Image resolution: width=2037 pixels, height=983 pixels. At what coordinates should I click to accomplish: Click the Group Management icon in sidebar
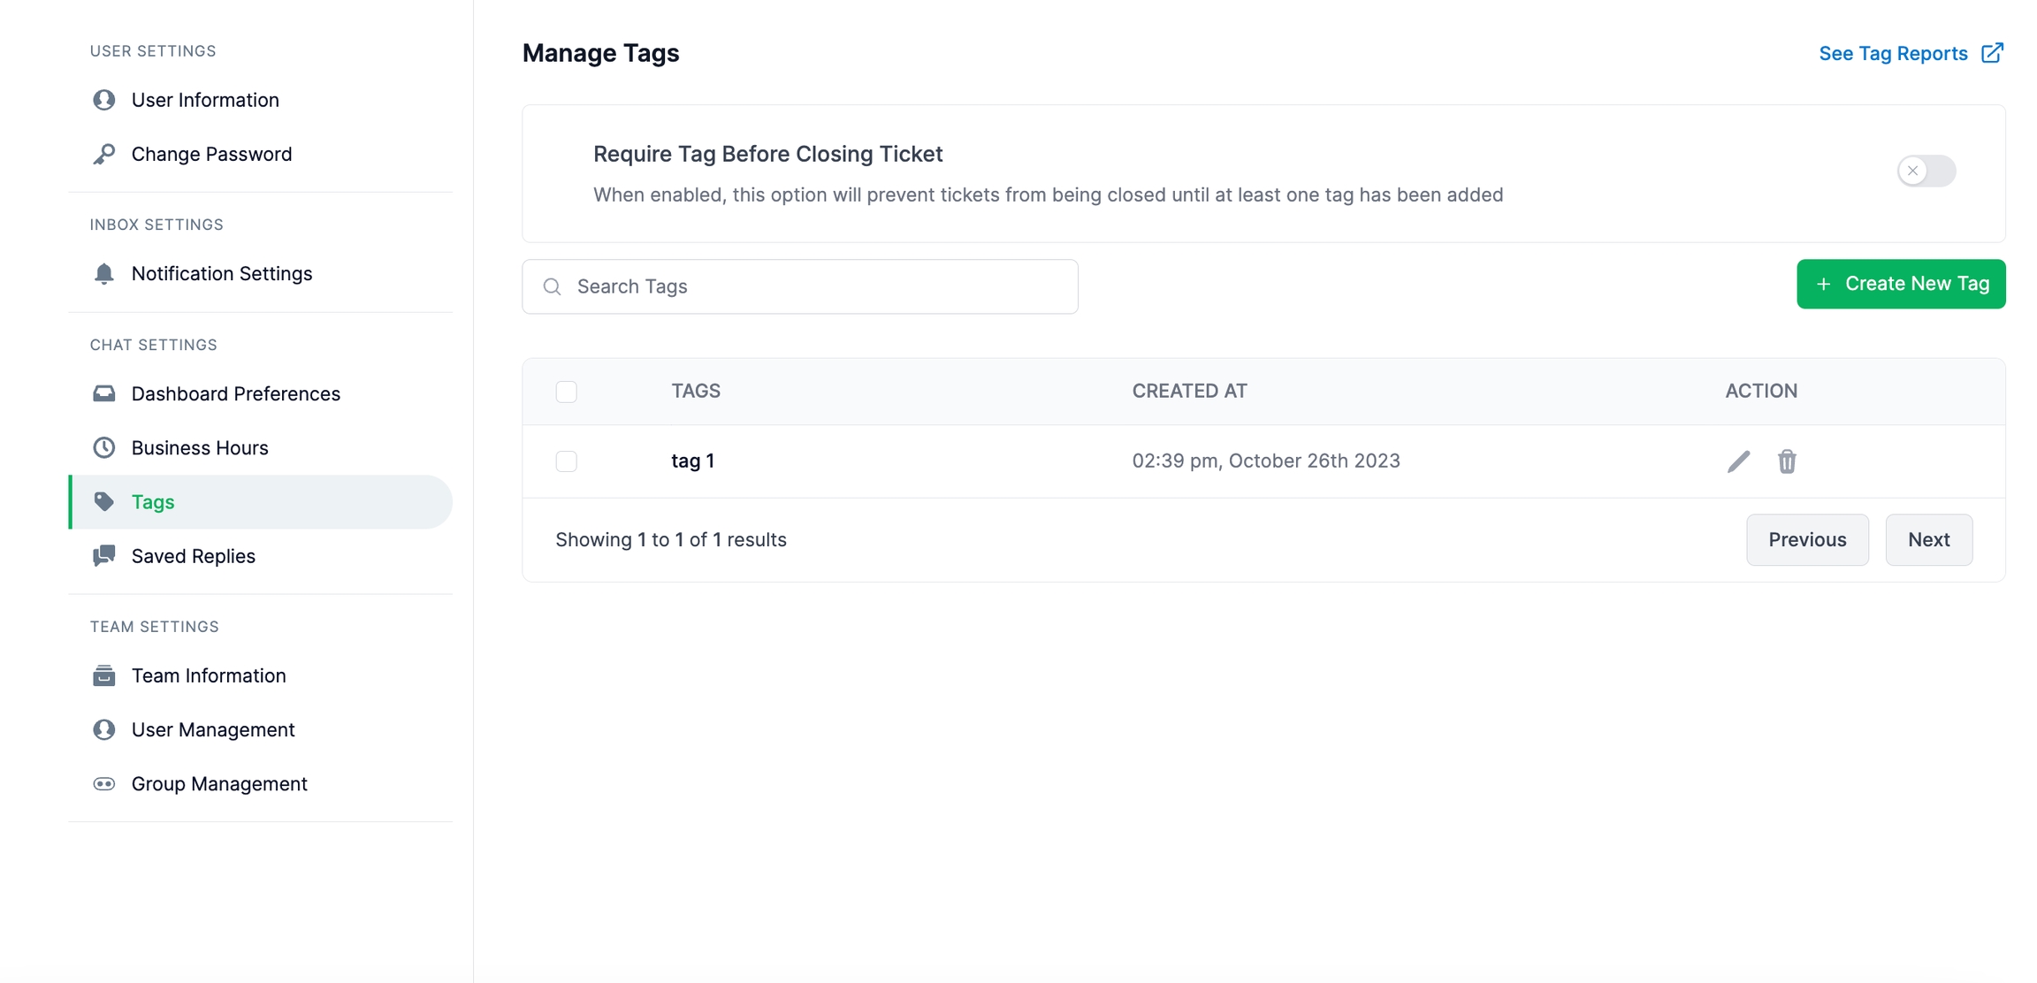pos(104,784)
